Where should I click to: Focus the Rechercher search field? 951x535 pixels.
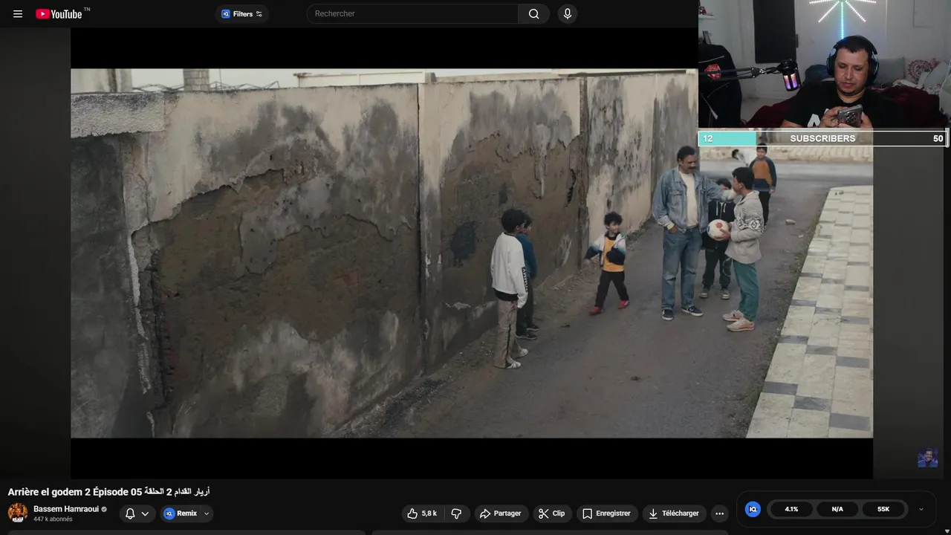click(412, 13)
